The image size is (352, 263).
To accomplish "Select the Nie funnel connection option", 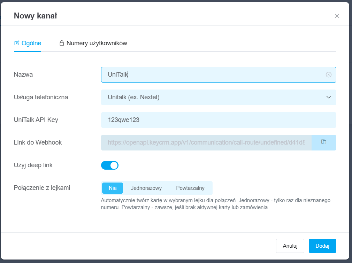I will 113,188.
